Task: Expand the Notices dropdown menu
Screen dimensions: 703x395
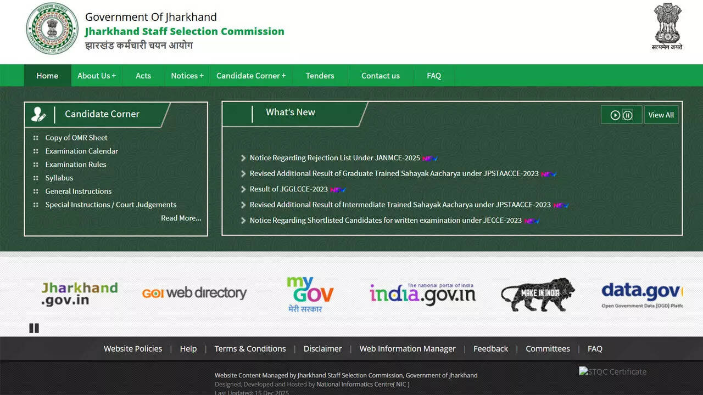Action: coord(187,76)
